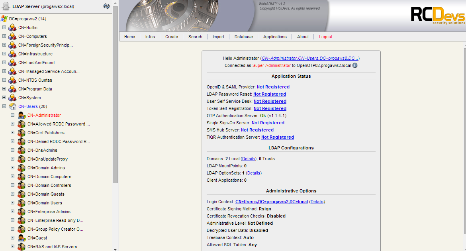Open the Home menu item
Screen dimensions: 466x251
[129, 37]
